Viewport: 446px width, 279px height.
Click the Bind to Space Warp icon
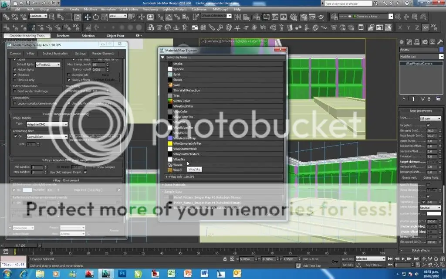24,17
